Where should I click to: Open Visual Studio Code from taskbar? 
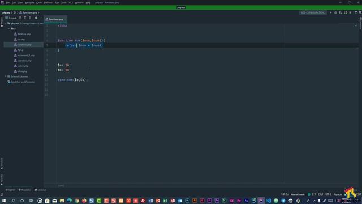coord(269,201)
